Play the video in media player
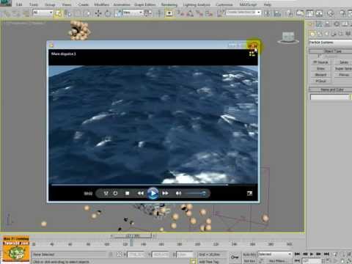This screenshot has height=264, width=352. 153,194
